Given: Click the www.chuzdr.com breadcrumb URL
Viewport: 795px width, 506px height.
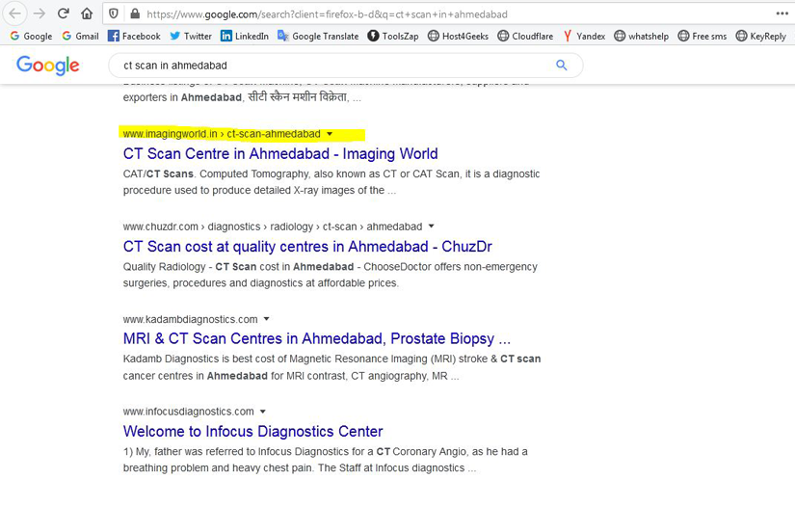Looking at the screenshot, I should click(x=273, y=226).
